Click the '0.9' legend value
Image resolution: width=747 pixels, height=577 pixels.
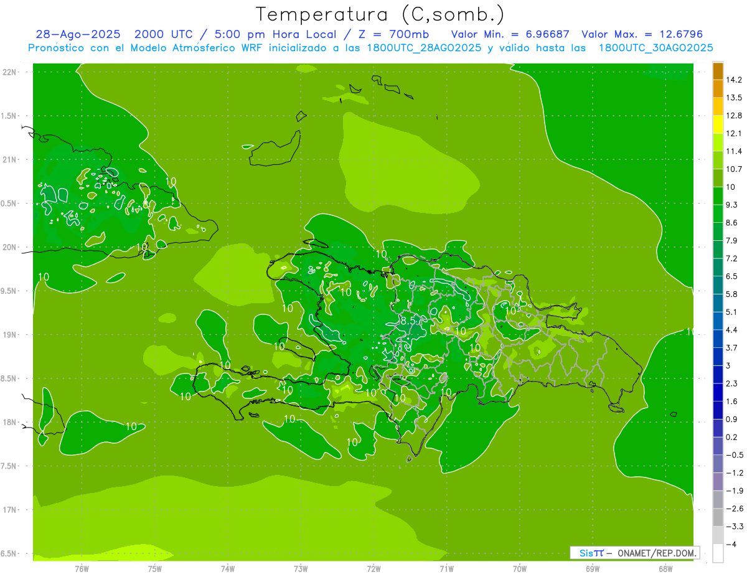(x=732, y=420)
